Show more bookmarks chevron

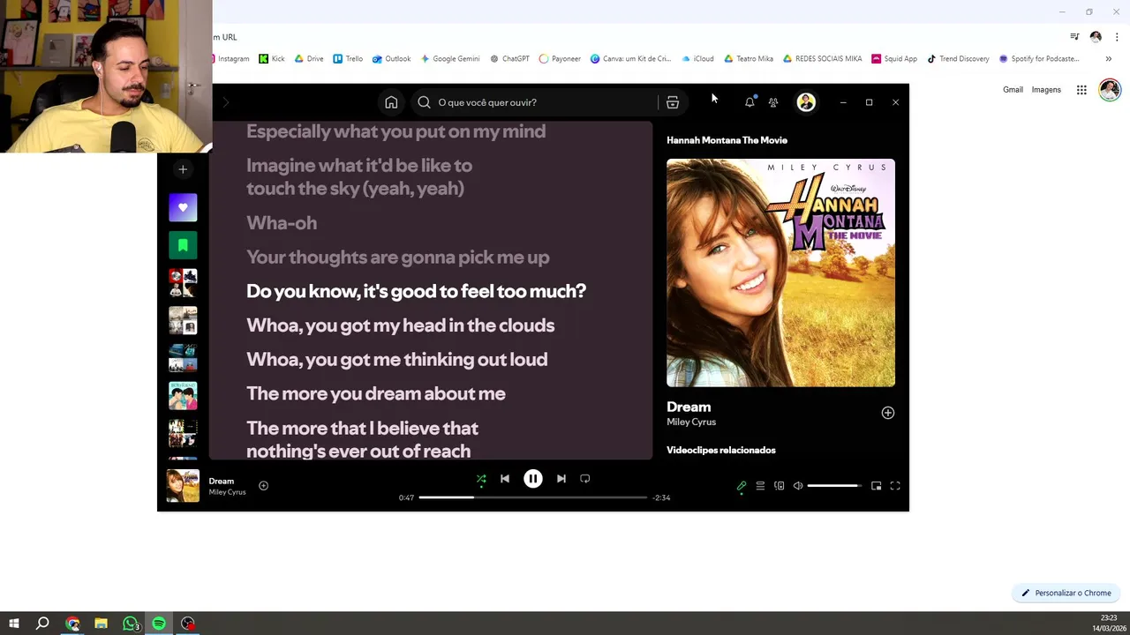tap(1109, 59)
